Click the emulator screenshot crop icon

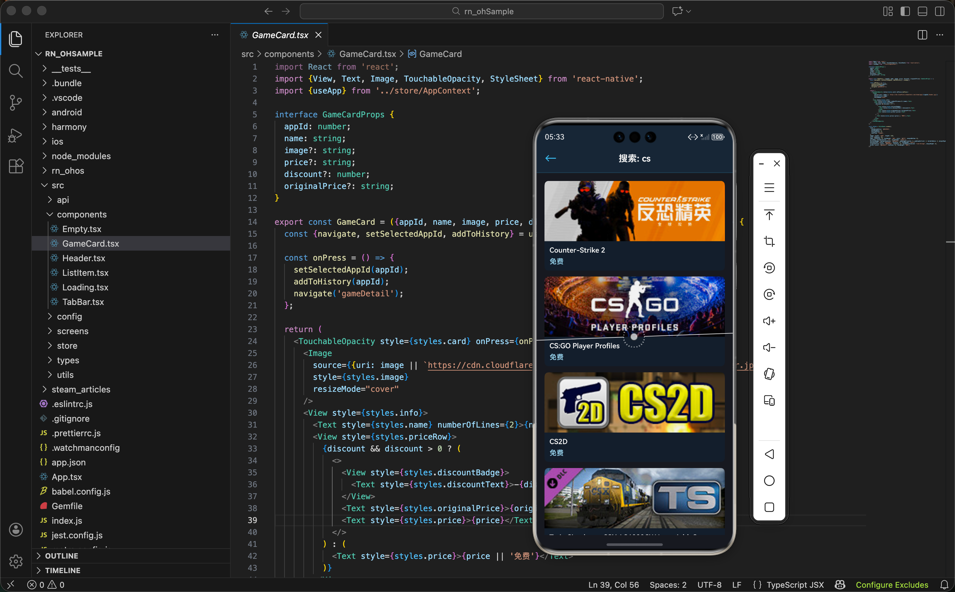click(x=769, y=241)
